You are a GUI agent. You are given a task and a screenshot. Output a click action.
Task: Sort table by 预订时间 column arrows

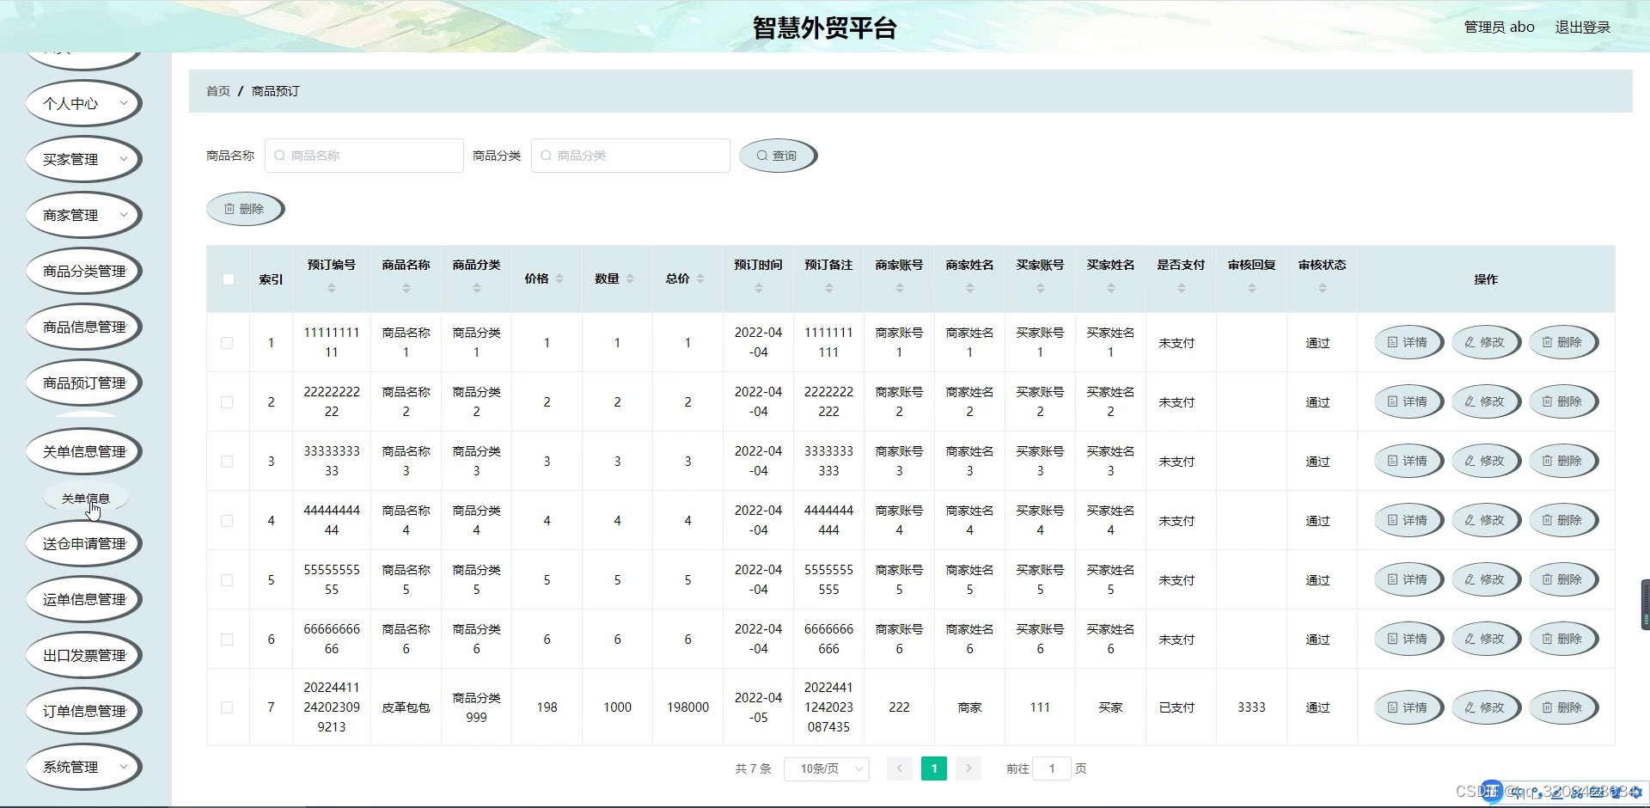[759, 289]
